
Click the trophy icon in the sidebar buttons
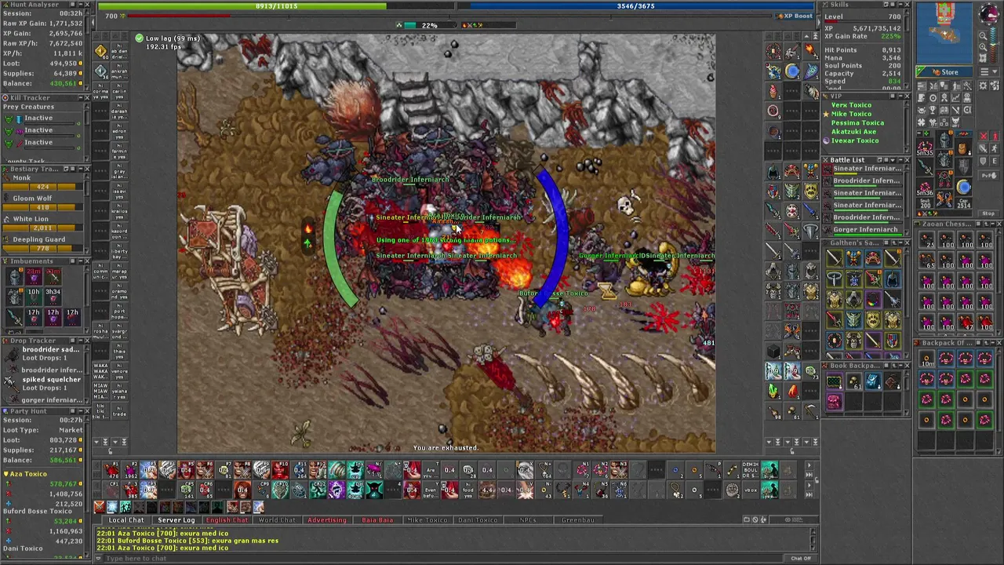pos(932,109)
